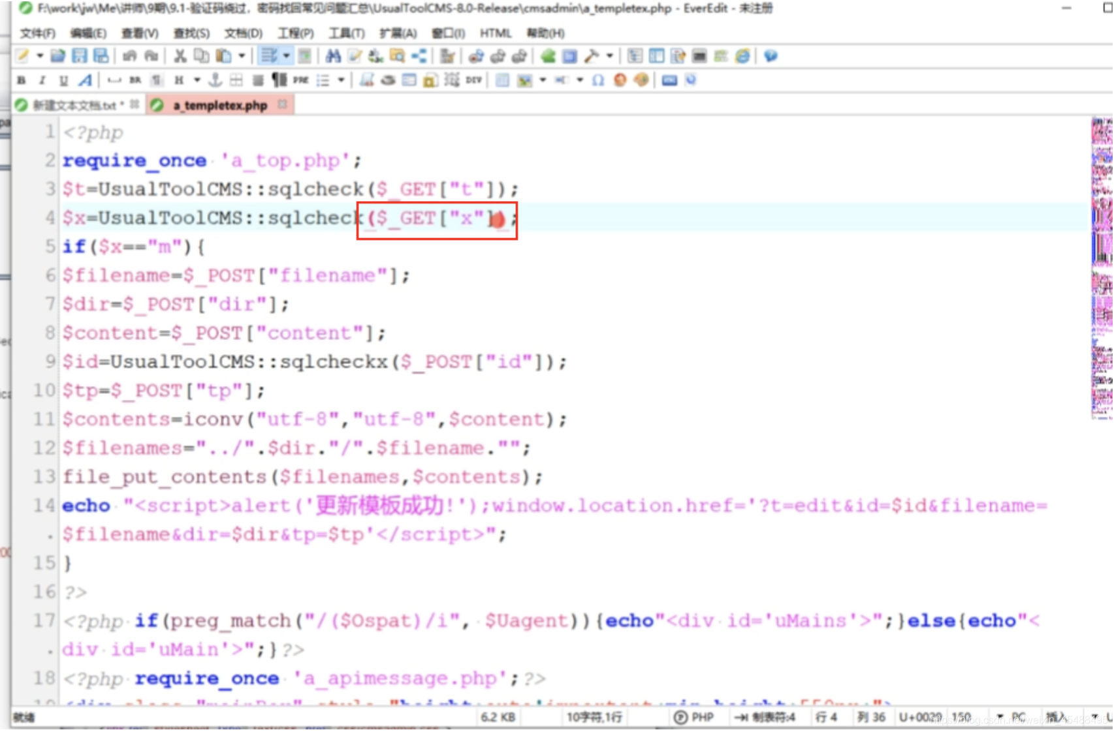Open the New file dropdown arrow
This screenshot has width=1114, height=732.
coord(40,56)
